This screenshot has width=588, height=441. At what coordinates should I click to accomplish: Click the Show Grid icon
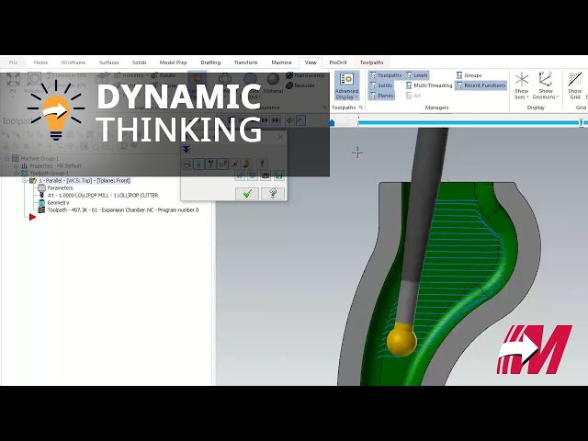coord(575,80)
